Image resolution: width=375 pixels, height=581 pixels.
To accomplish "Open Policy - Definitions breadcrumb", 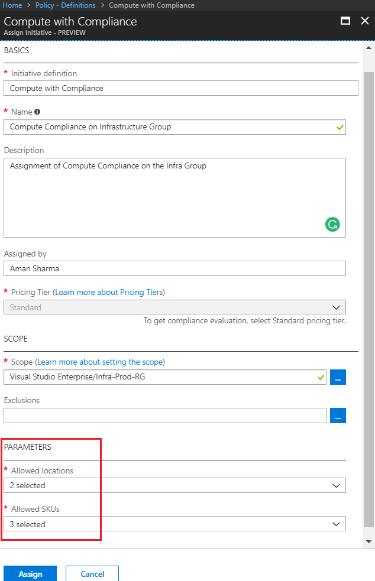I will [66, 5].
